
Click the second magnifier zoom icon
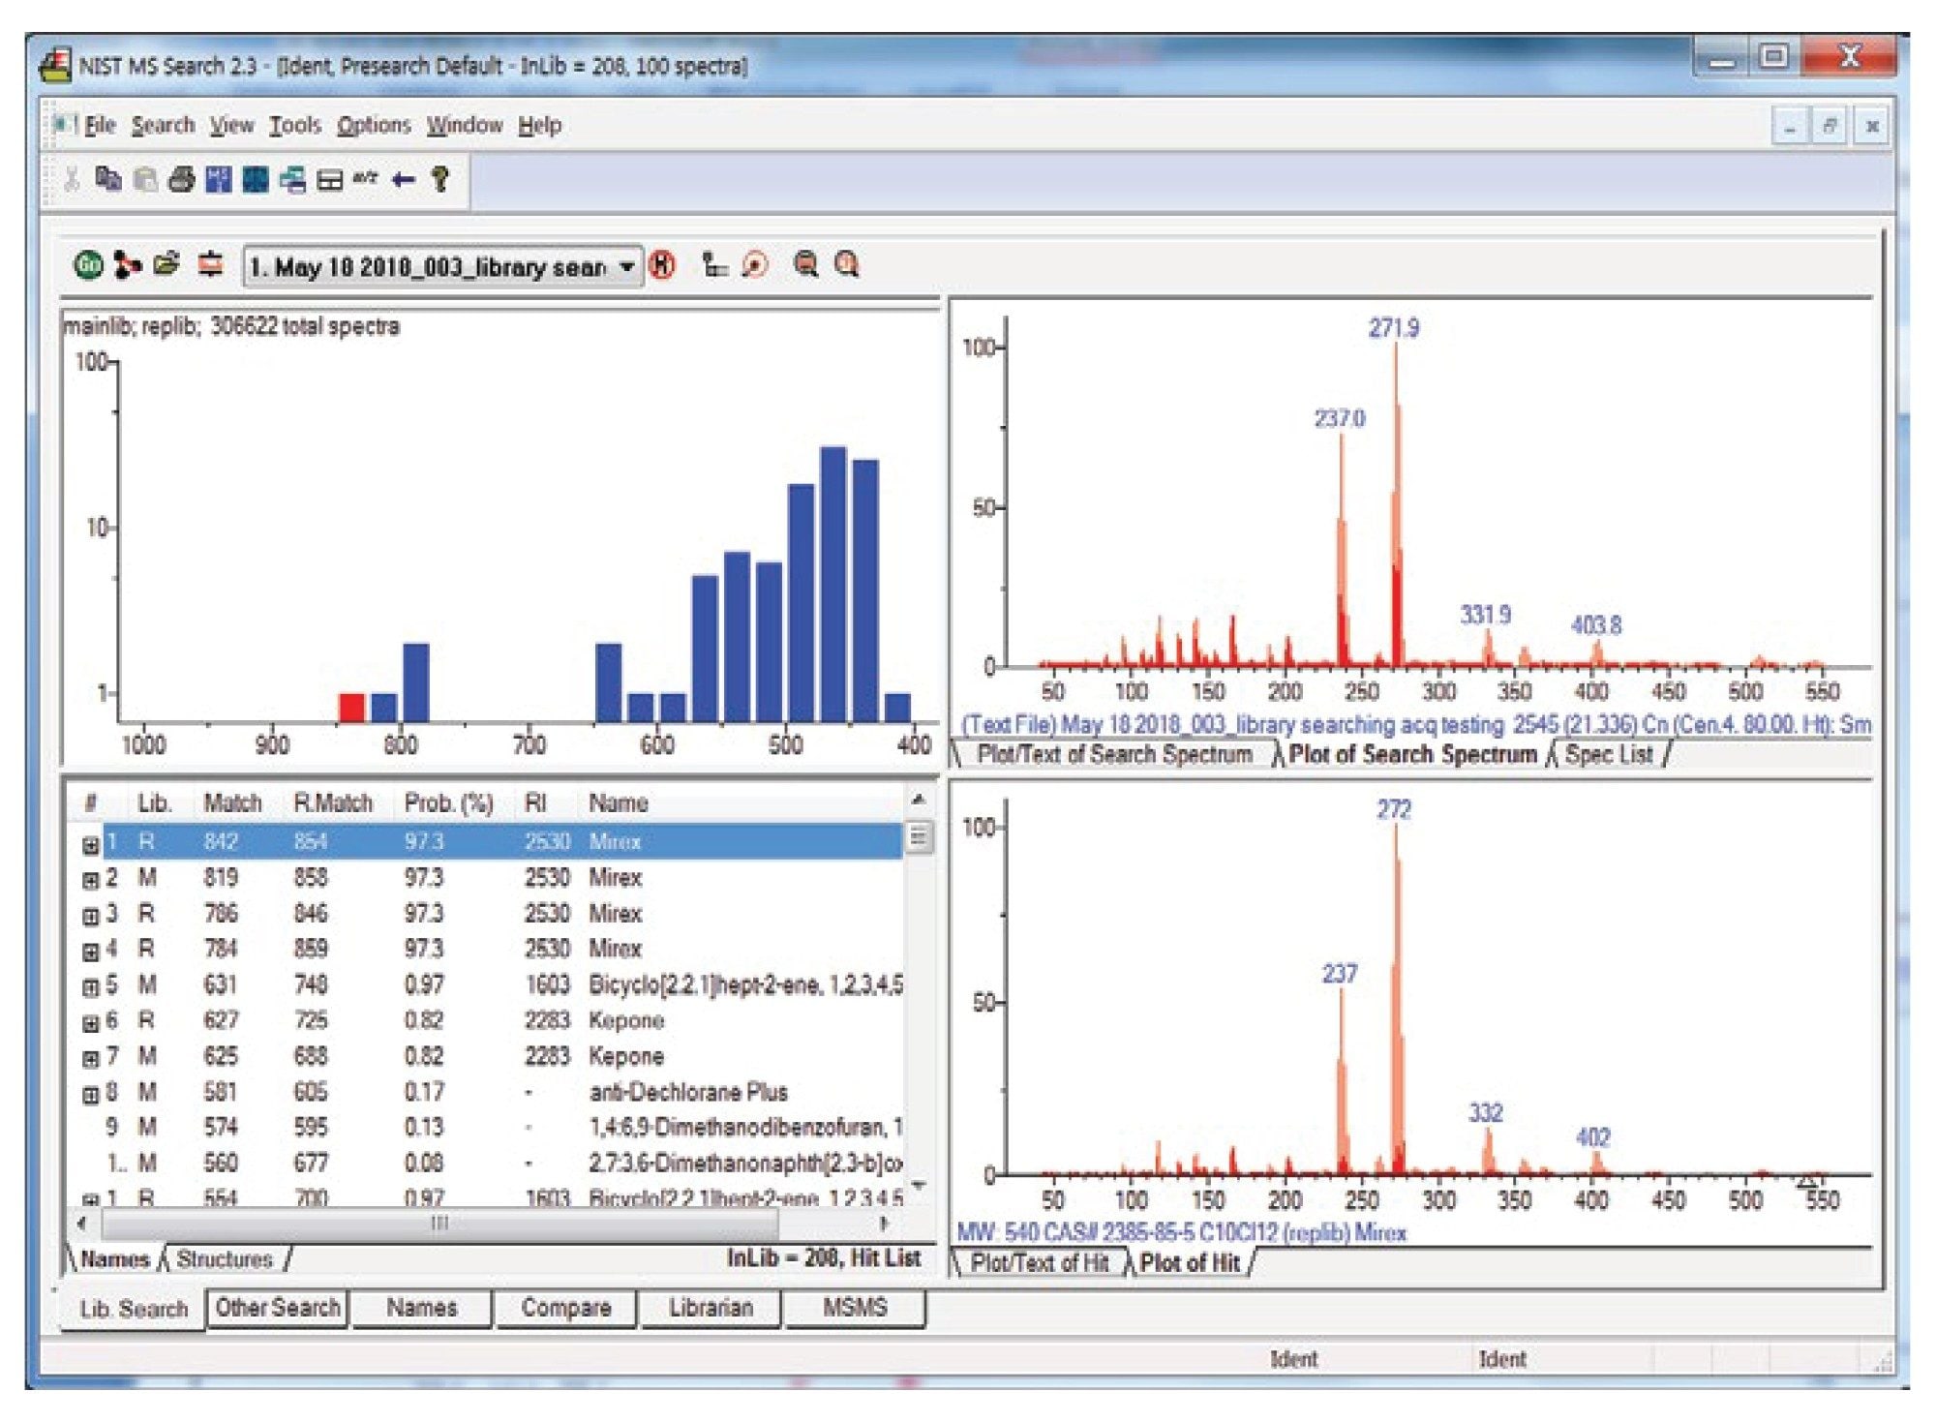pos(847,264)
